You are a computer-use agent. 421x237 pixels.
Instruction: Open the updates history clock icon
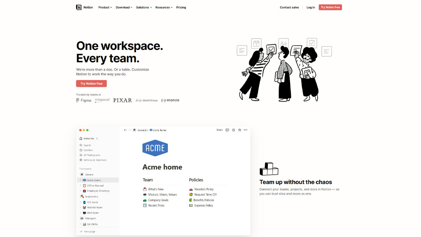233,130
